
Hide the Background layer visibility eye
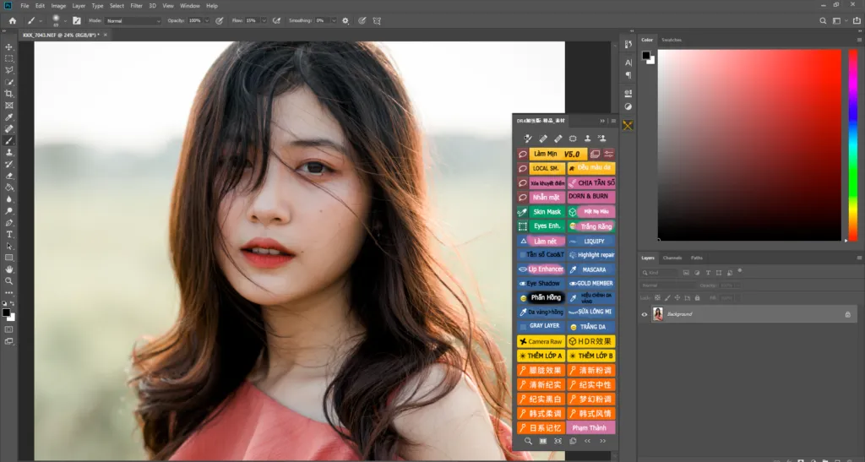tap(645, 314)
